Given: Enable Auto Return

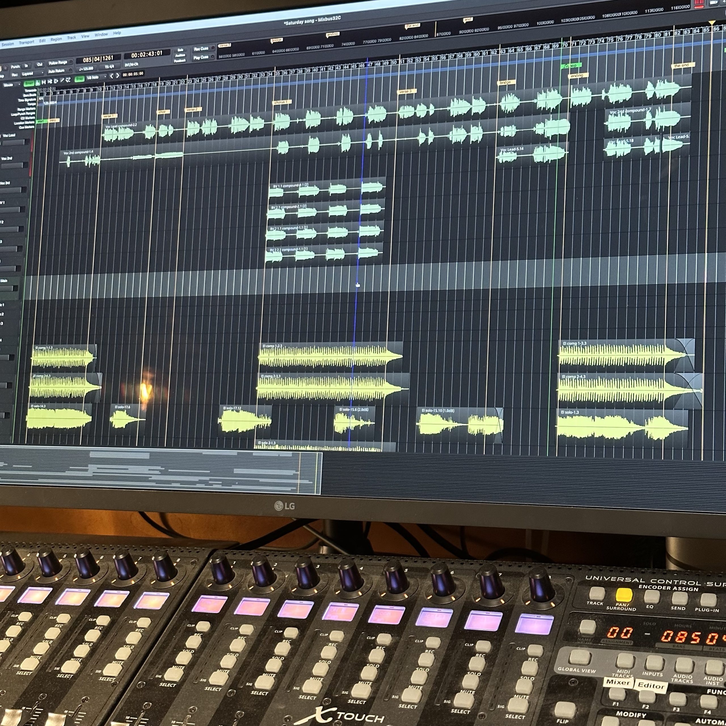Looking at the screenshot, I should (59, 71).
